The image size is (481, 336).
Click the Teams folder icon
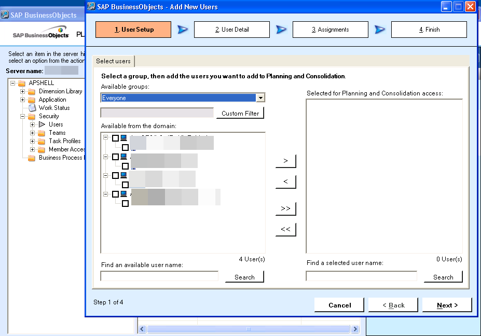pyautogui.click(x=42, y=133)
